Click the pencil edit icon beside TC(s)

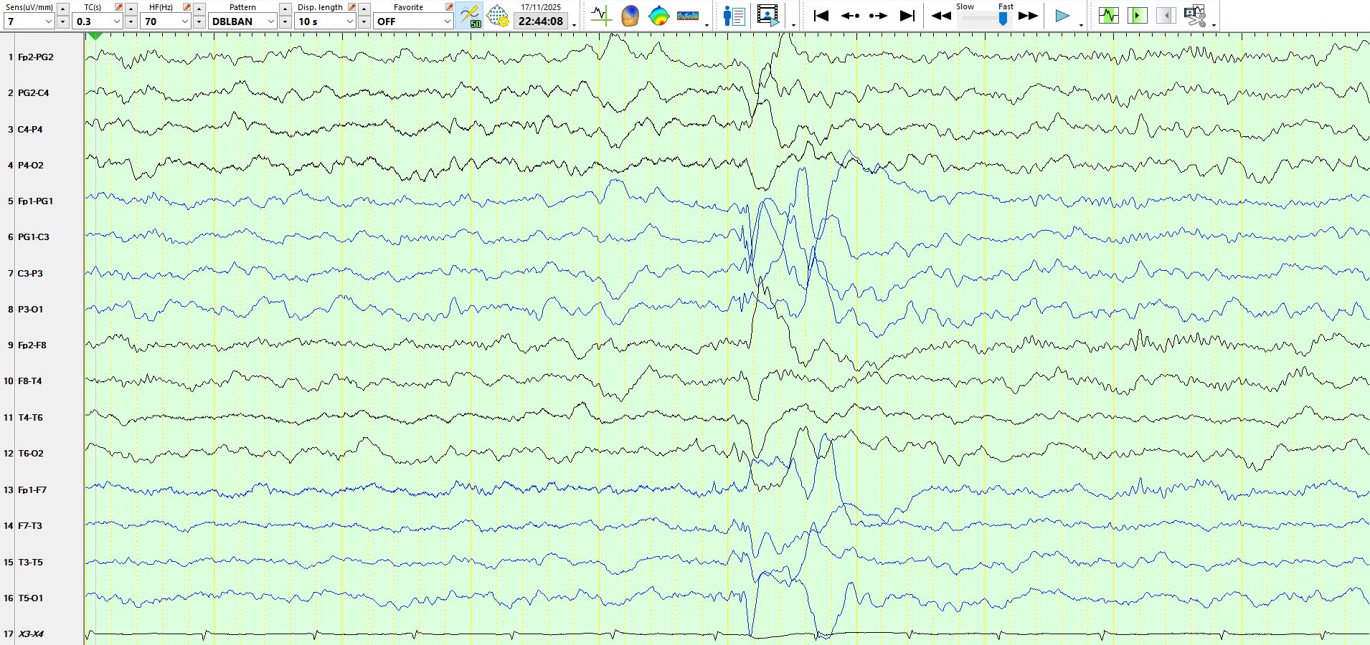pos(118,7)
